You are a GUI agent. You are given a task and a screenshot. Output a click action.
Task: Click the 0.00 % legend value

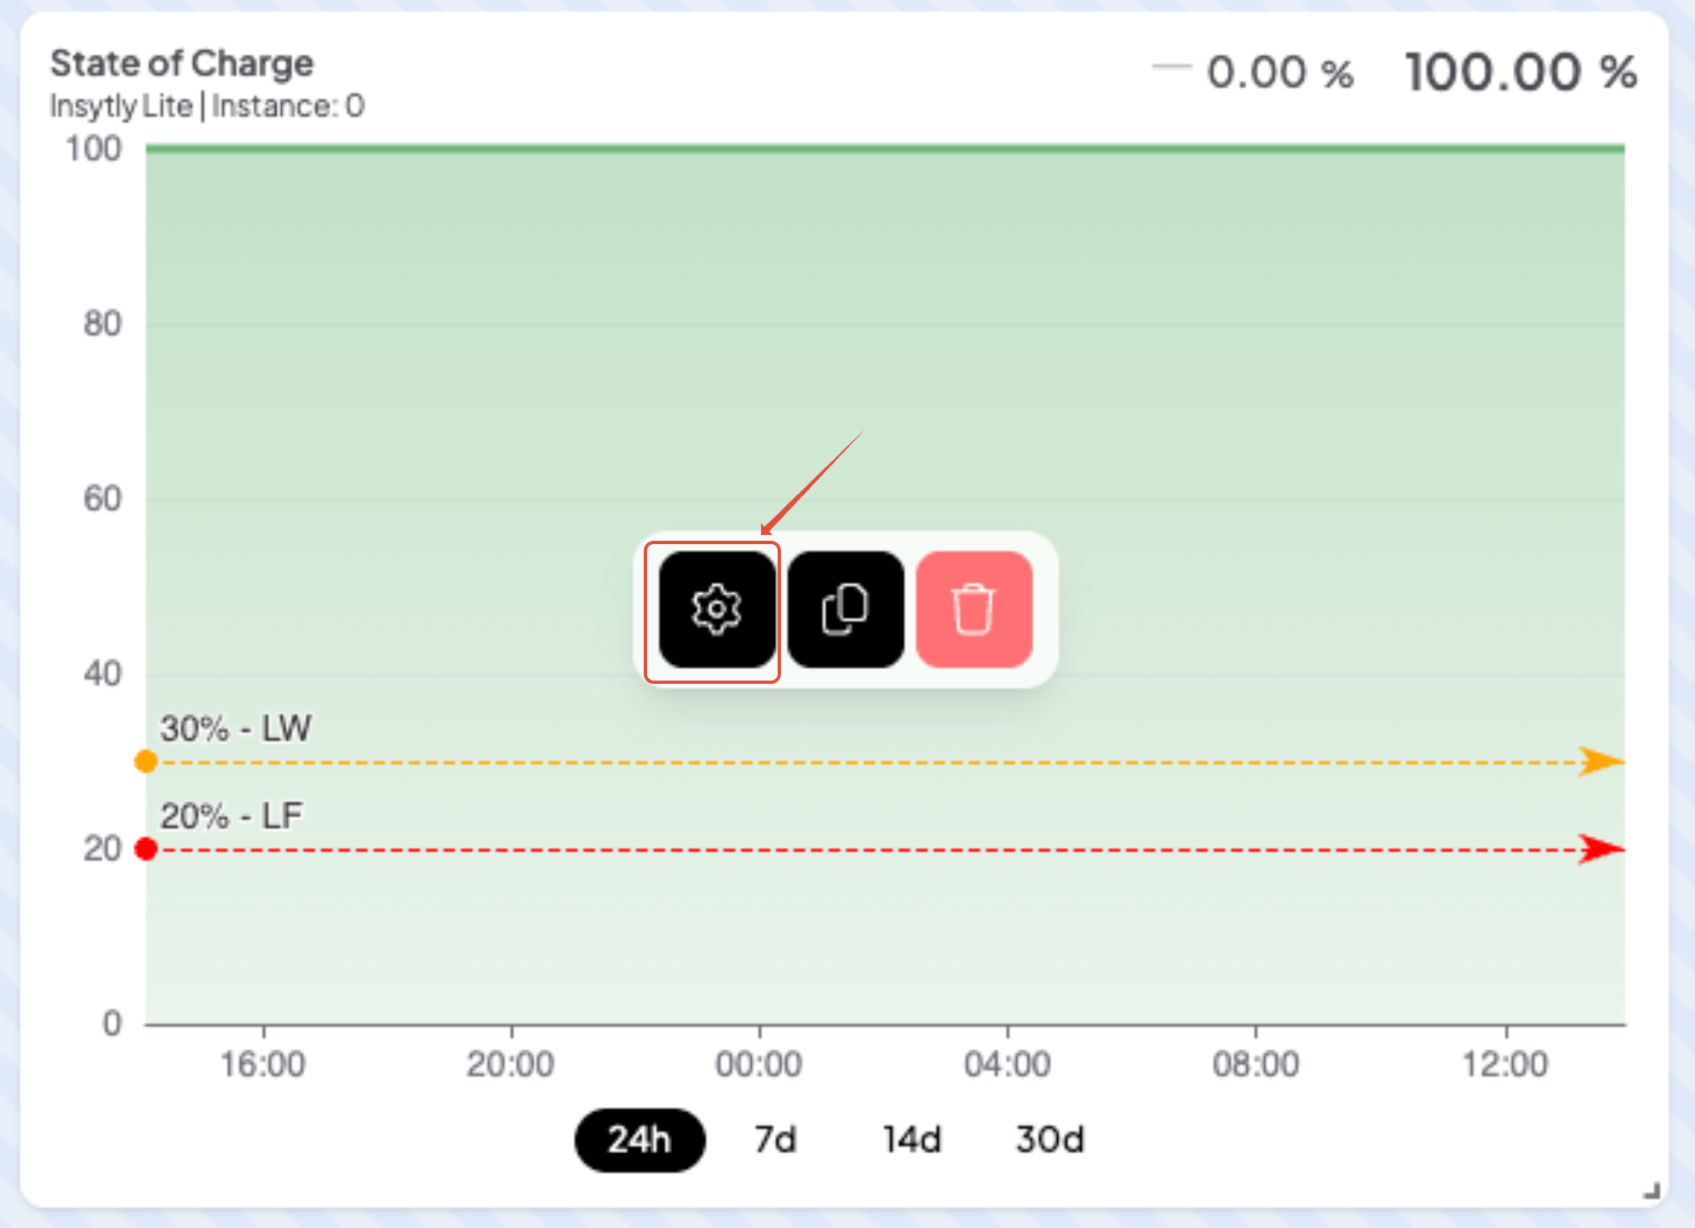[x=1280, y=73]
